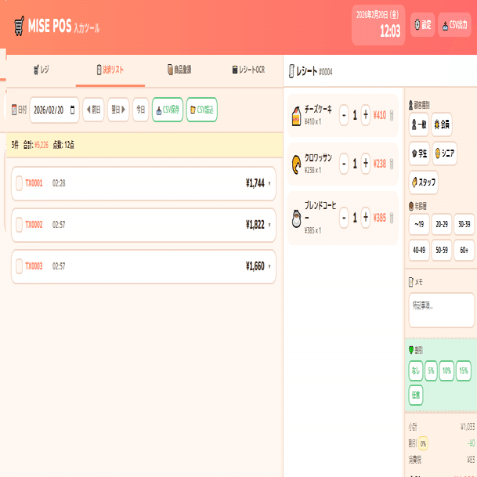Apply 5% discount
Viewport: 477px width, 477px height.
431,370
